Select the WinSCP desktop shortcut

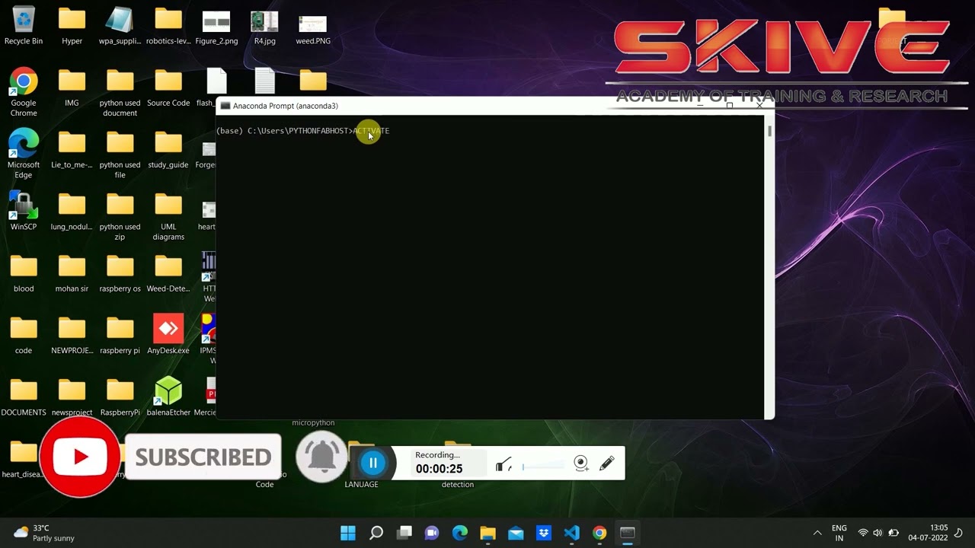coord(24,211)
